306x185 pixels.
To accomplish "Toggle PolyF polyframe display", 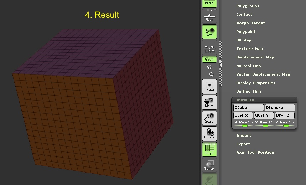I will coord(209,149).
